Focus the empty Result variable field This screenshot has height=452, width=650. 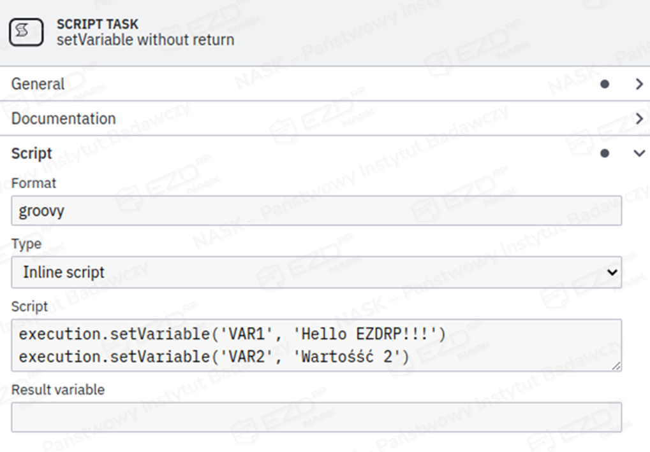coord(316,417)
